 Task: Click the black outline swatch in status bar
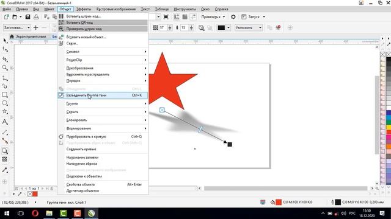(338, 203)
